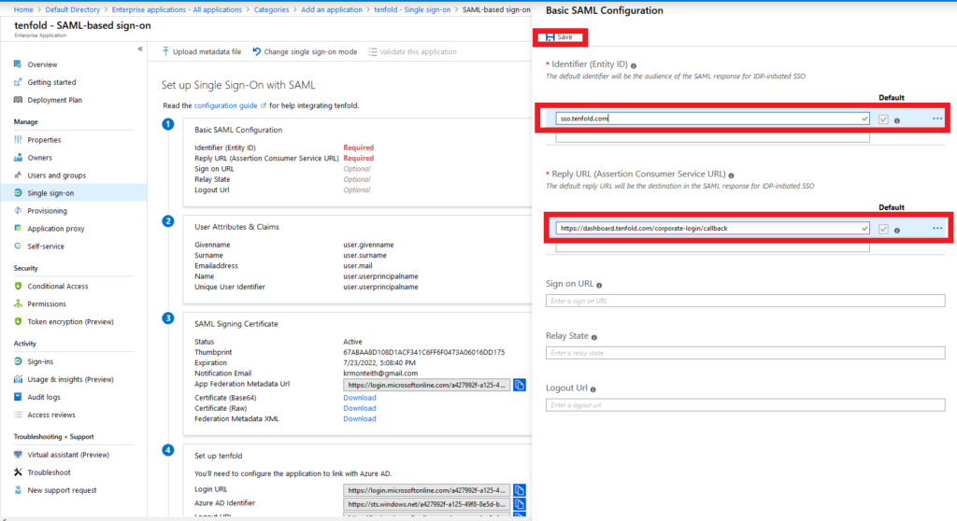
Task: Open Users and groups under Manage
Action: pyautogui.click(x=56, y=176)
